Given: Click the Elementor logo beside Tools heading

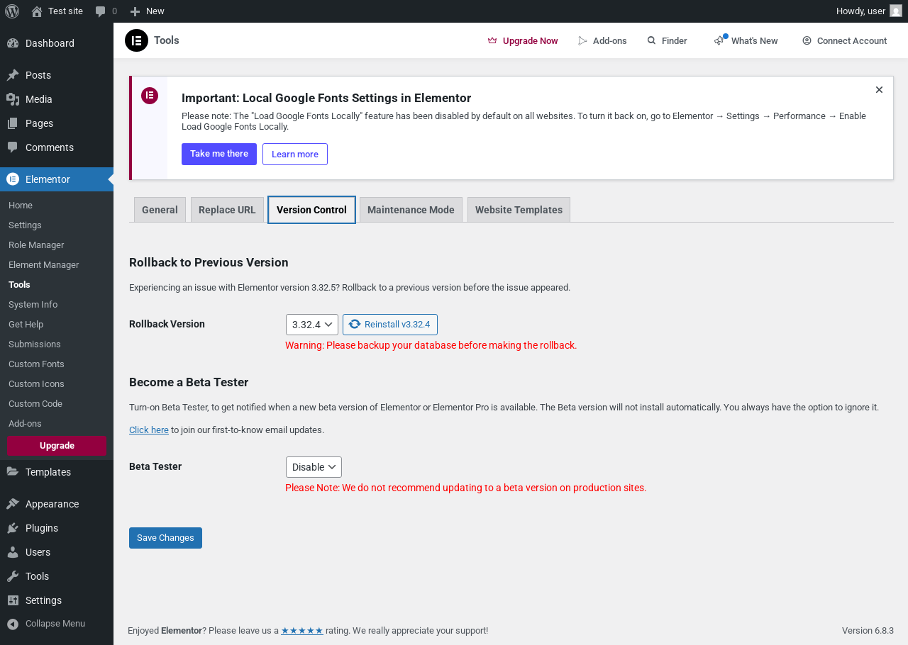Looking at the screenshot, I should [x=136, y=40].
